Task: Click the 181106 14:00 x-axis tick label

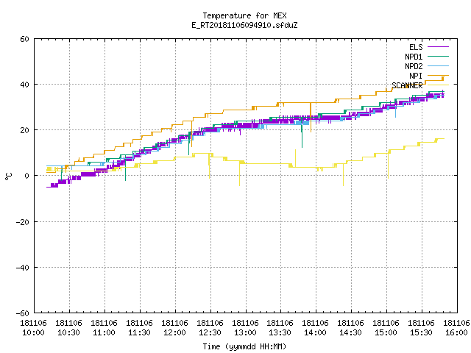Action: click(315, 328)
